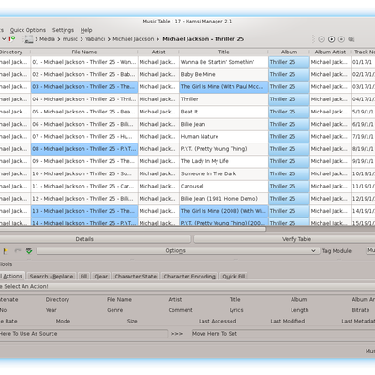Click the toolbar drag handle grip
This screenshot has width=375, height=375.
tap(313, 39)
